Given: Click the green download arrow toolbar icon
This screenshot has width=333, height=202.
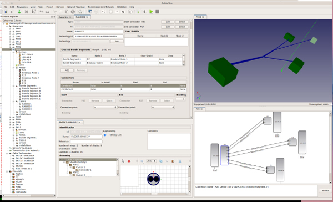Looking at the screenshot, I should coord(19,12).
